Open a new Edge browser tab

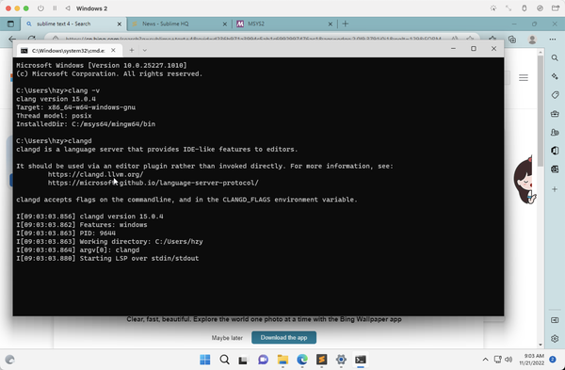(346, 24)
